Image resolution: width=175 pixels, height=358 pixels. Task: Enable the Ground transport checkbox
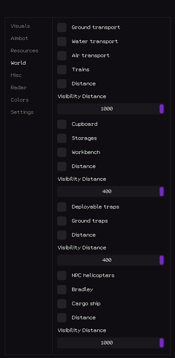[x=62, y=27]
